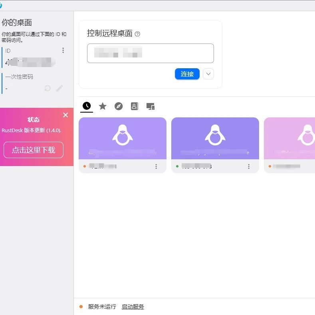315x315 pixels.
Task: Switch to the address book tab
Action: point(135,106)
